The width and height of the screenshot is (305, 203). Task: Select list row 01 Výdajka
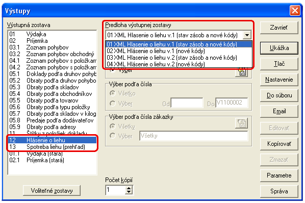[x=53, y=34]
